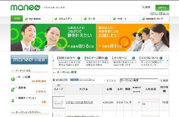Click the green borrower banner image
The image size is (179, 117).
(53, 37)
